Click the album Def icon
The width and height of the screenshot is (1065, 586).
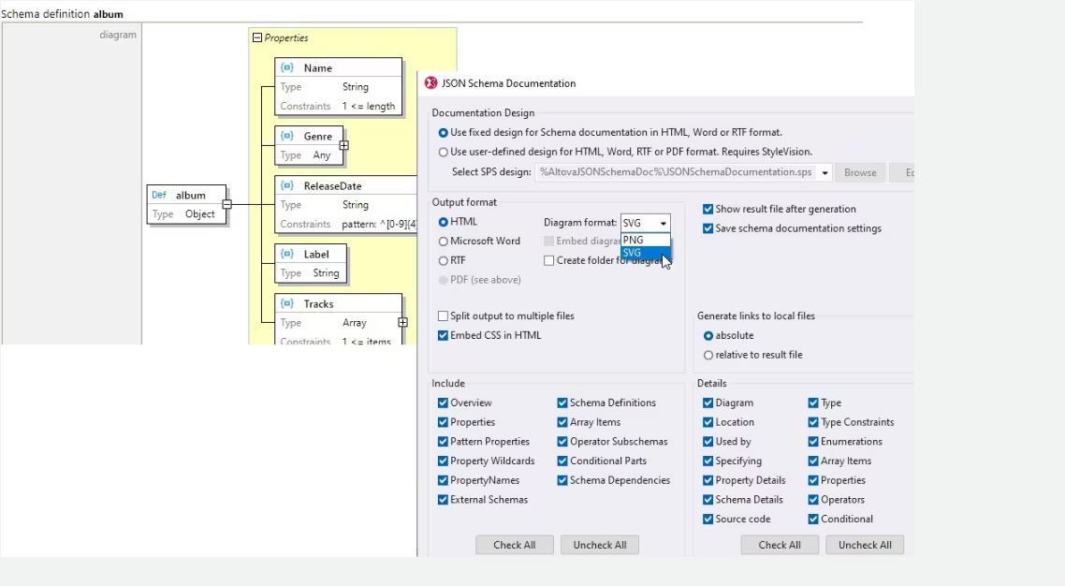coord(159,196)
